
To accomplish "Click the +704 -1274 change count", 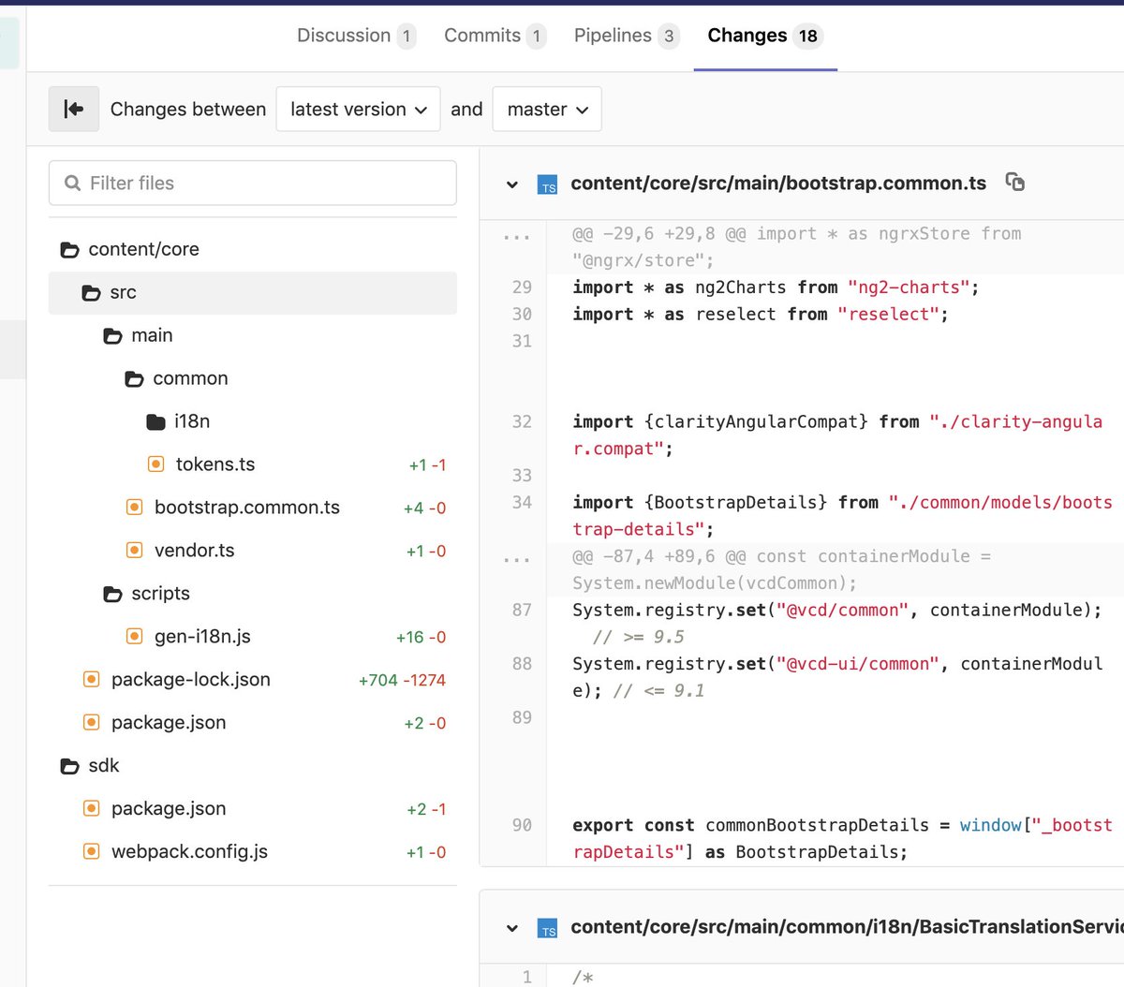I will [402, 681].
